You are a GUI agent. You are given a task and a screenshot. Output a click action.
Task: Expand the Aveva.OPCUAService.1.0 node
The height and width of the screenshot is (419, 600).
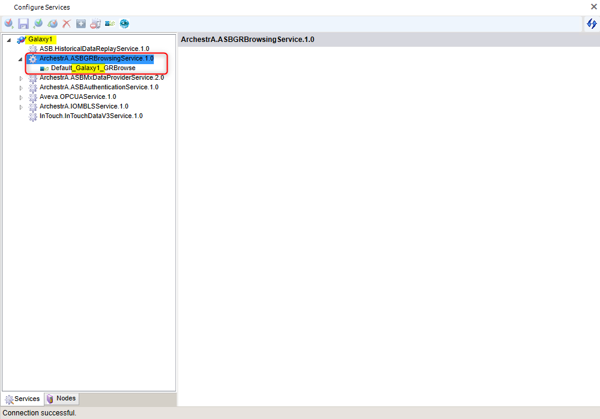(21, 97)
